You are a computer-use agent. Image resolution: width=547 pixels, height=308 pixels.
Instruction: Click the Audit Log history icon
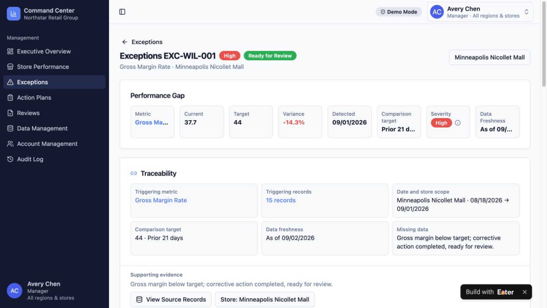[10, 159]
